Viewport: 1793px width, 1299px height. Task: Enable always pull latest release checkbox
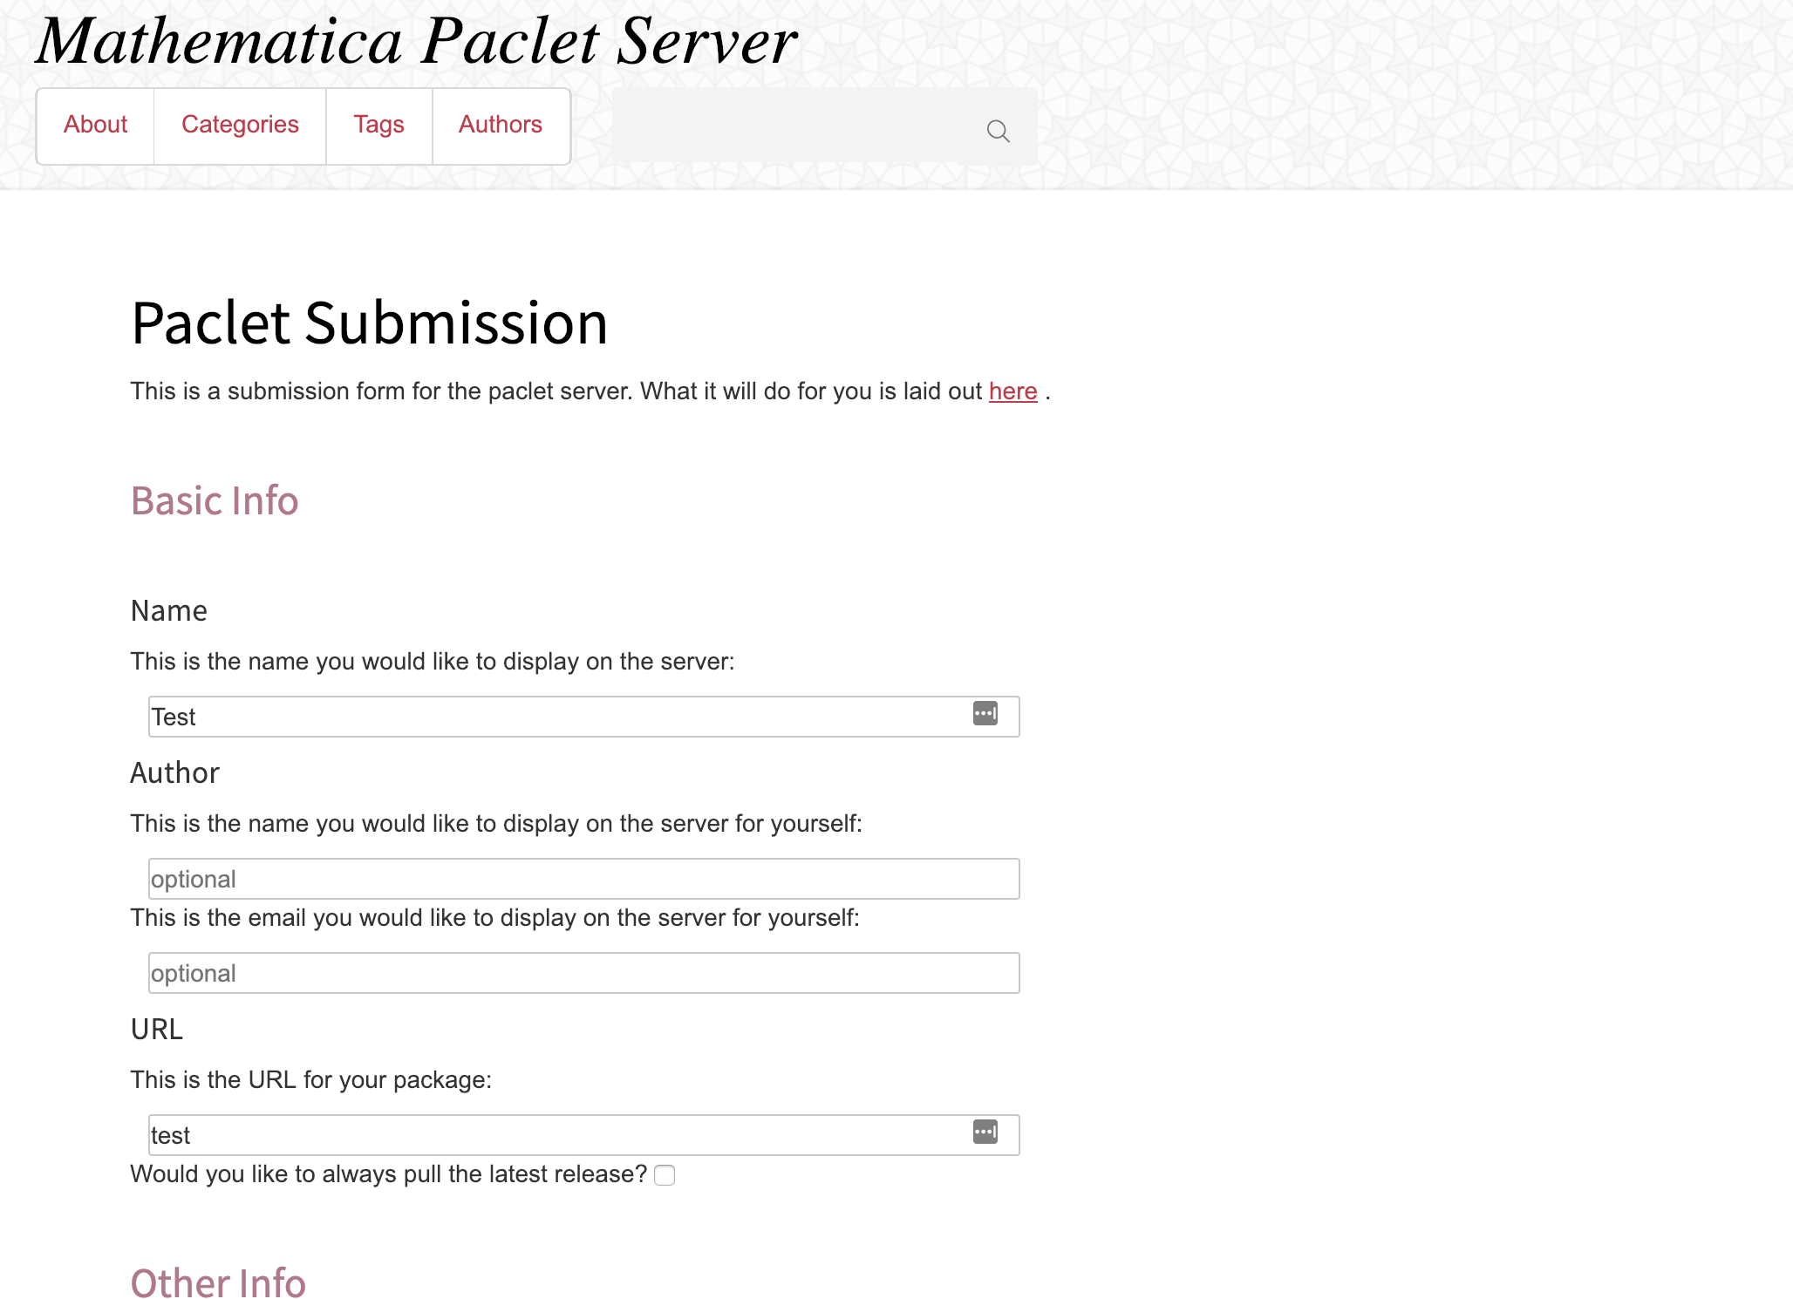point(665,1175)
